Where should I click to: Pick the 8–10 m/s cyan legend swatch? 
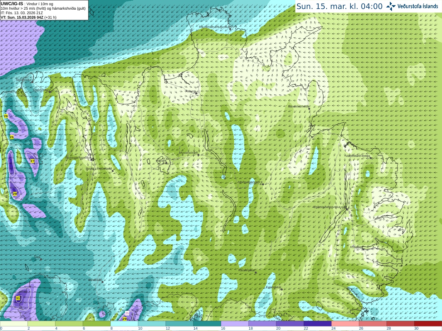coord(124,324)
